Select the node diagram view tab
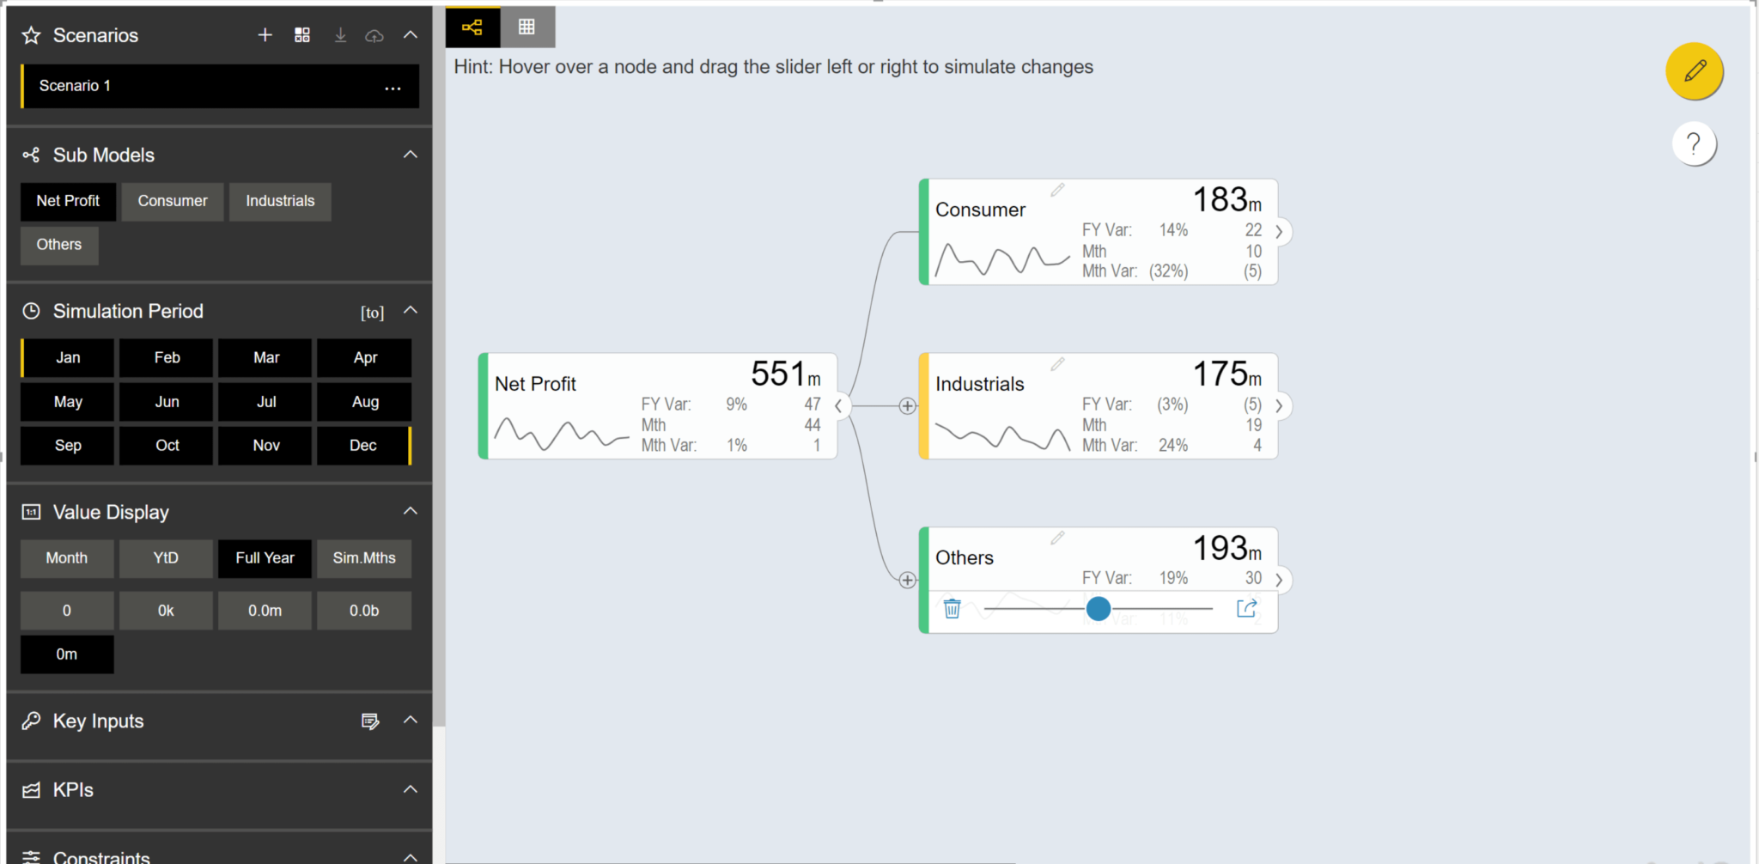The image size is (1759, 864). [472, 27]
